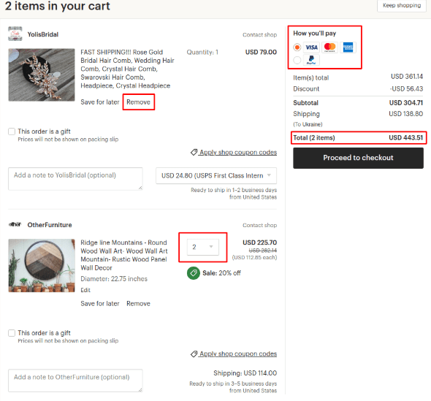The image size is (431, 401).
Task: Click the green sale tag icon
Action: point(194,273)
